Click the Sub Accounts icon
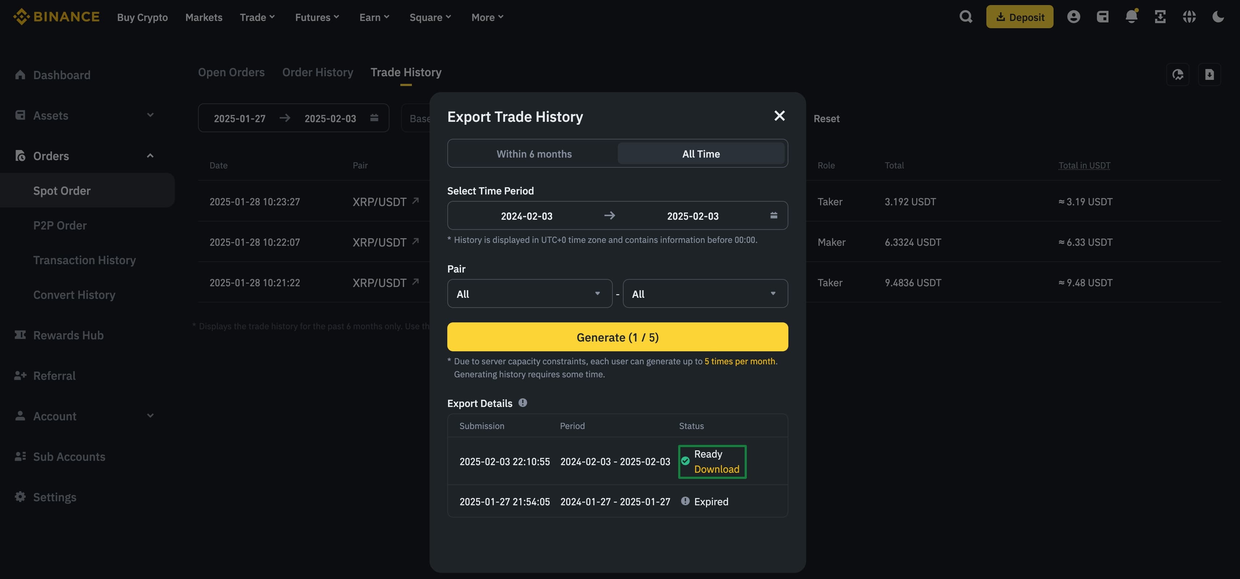Screen dimensions: 1240x579 (20, 456)
